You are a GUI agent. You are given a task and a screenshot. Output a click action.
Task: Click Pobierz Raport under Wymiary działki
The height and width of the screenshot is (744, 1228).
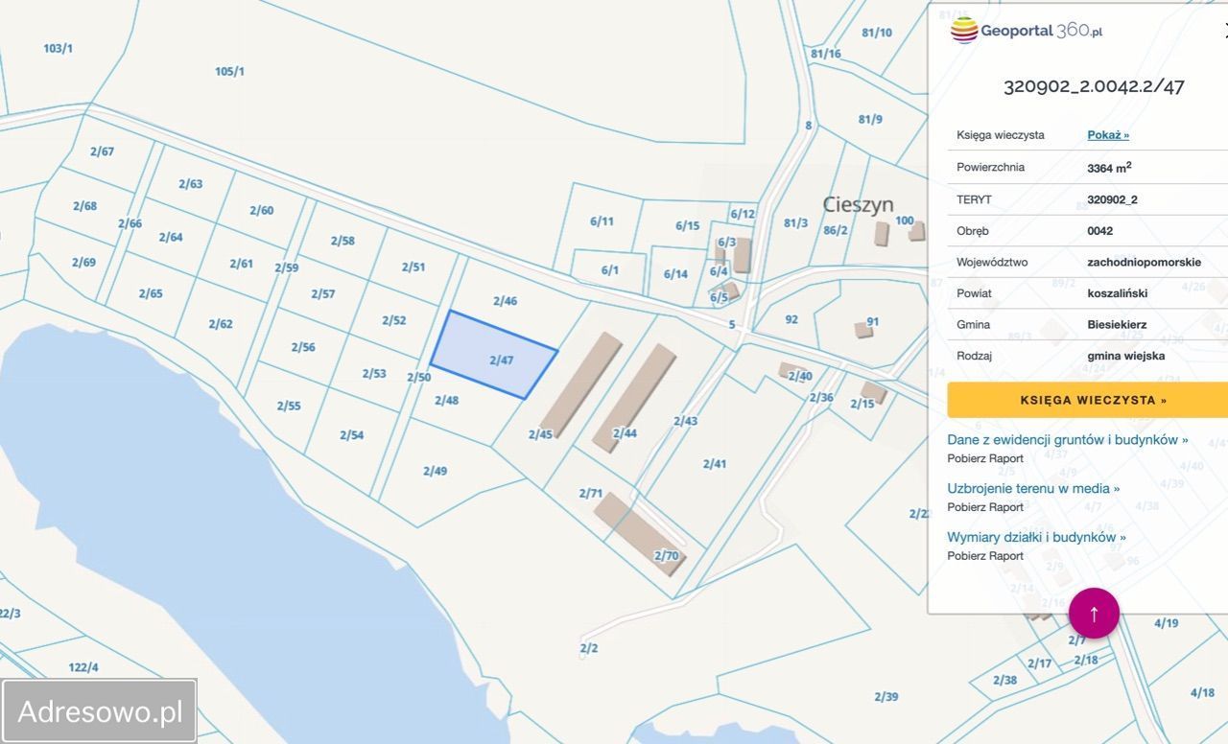(x=985, y=556)
